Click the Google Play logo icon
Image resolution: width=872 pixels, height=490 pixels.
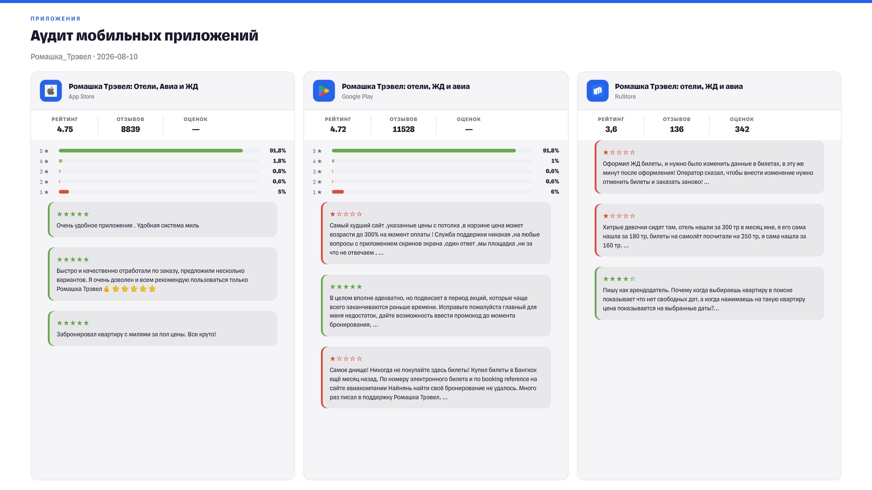[324, 91]
